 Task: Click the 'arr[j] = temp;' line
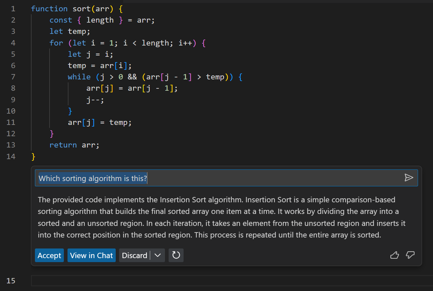coord(100,122)
